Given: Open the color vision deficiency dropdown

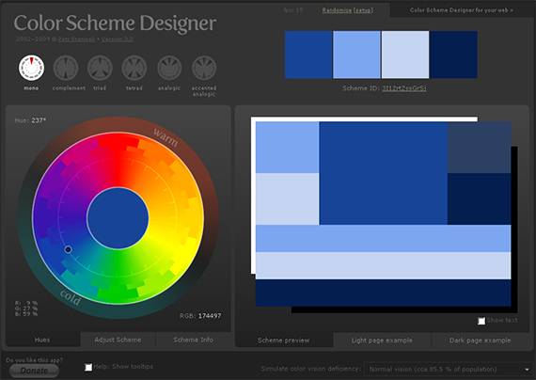Looking at the screenshot, I should pos(449,370).
